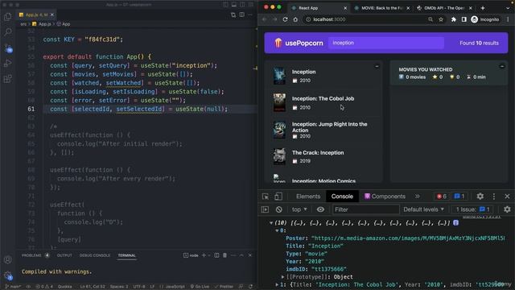This screenshot has height=290, width=515.
Task: Click the terminal split icon
Action: coord(216,255)
